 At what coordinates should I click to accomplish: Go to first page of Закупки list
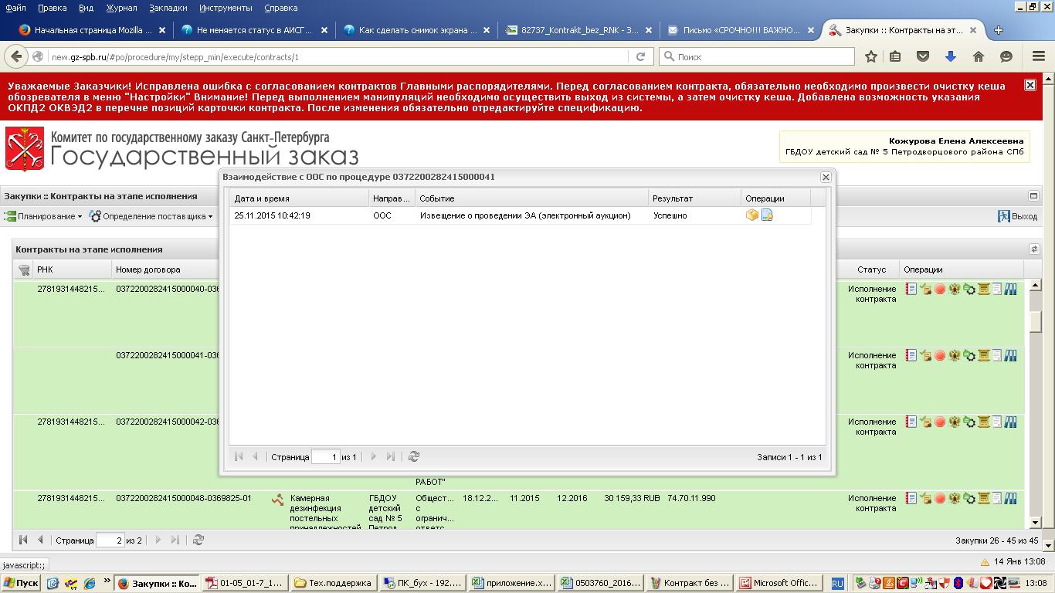pos(23,540)
